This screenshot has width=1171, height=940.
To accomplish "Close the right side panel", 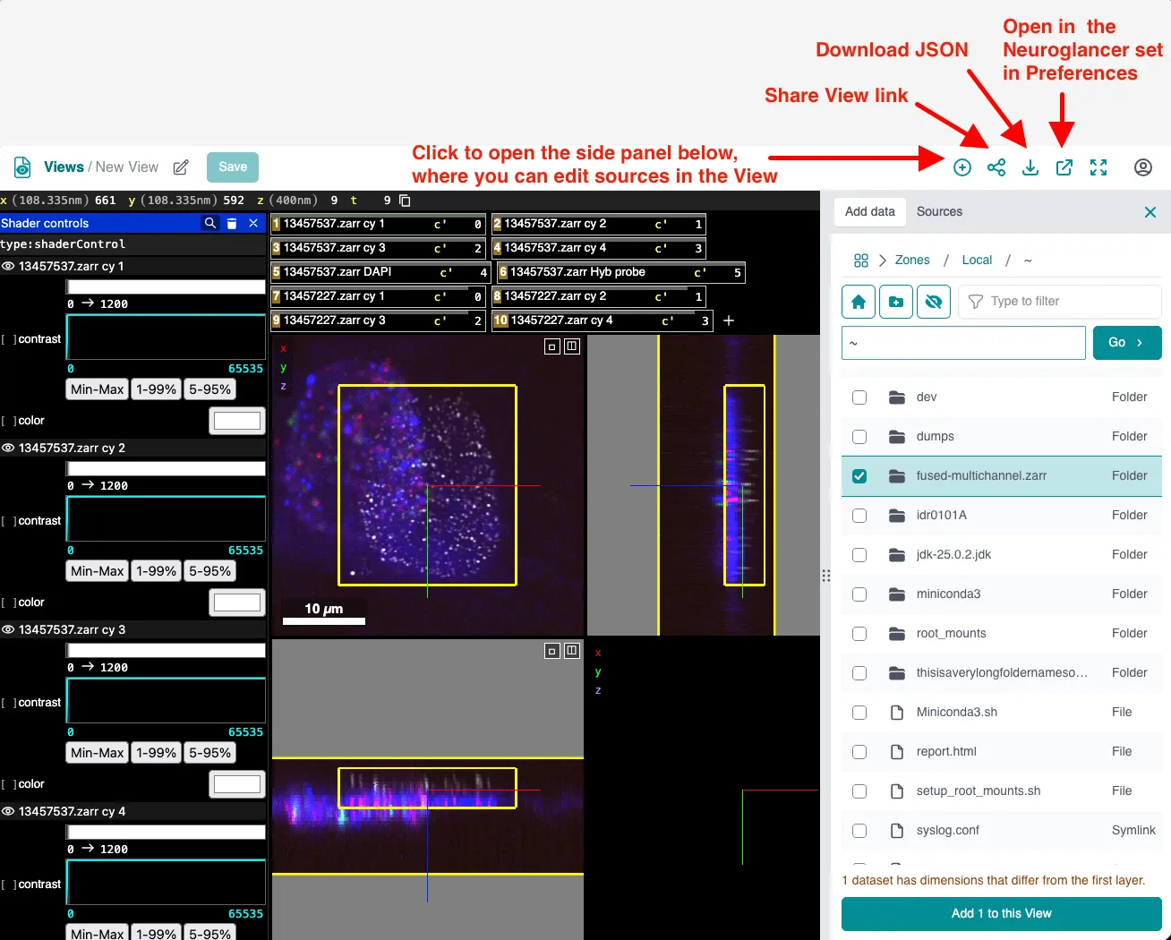I will point(1150,212).
